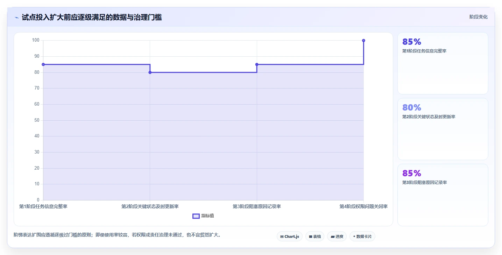The width and height of the screenshot is (502, 255).
Task: Click the 85% value in 第3阶段阻塞原因记录率 card
Action: [x=412, y=173]
